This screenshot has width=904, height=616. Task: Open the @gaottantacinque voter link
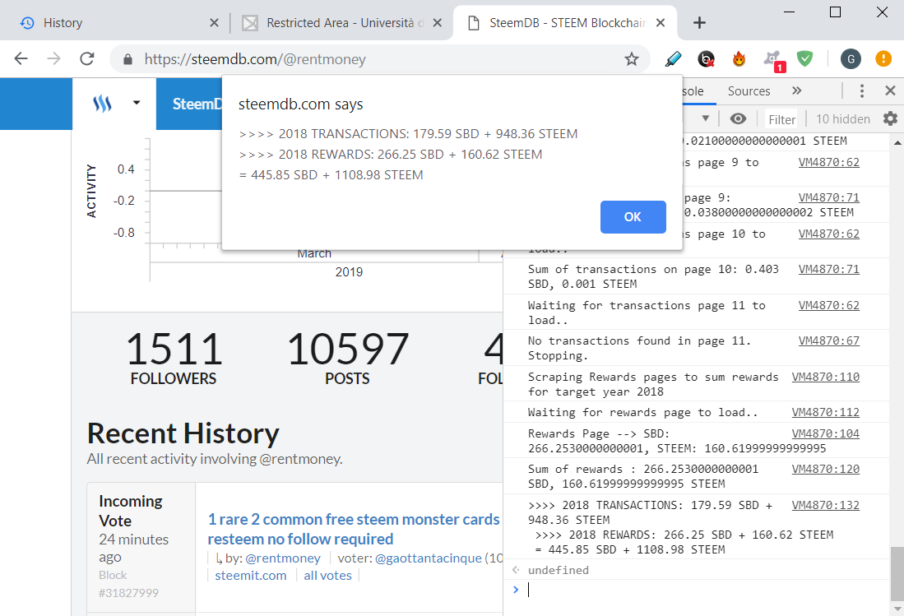[429, 558]
